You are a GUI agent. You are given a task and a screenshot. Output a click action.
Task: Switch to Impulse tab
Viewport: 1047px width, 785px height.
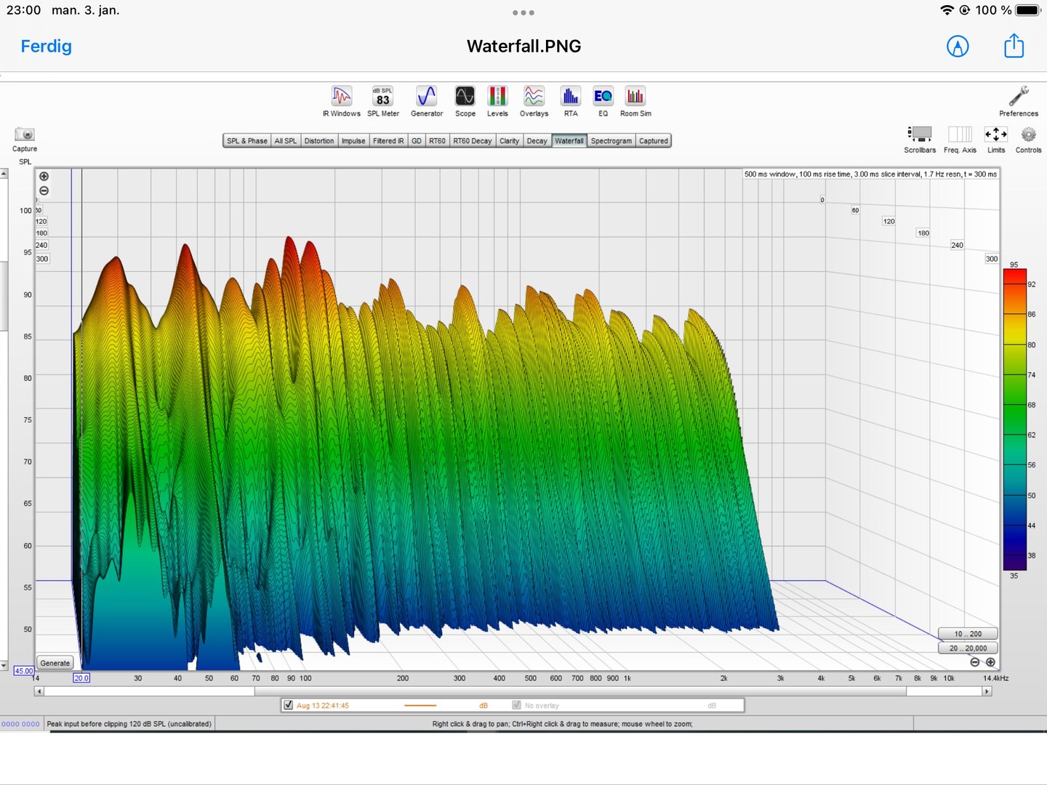tap(353, 141)
